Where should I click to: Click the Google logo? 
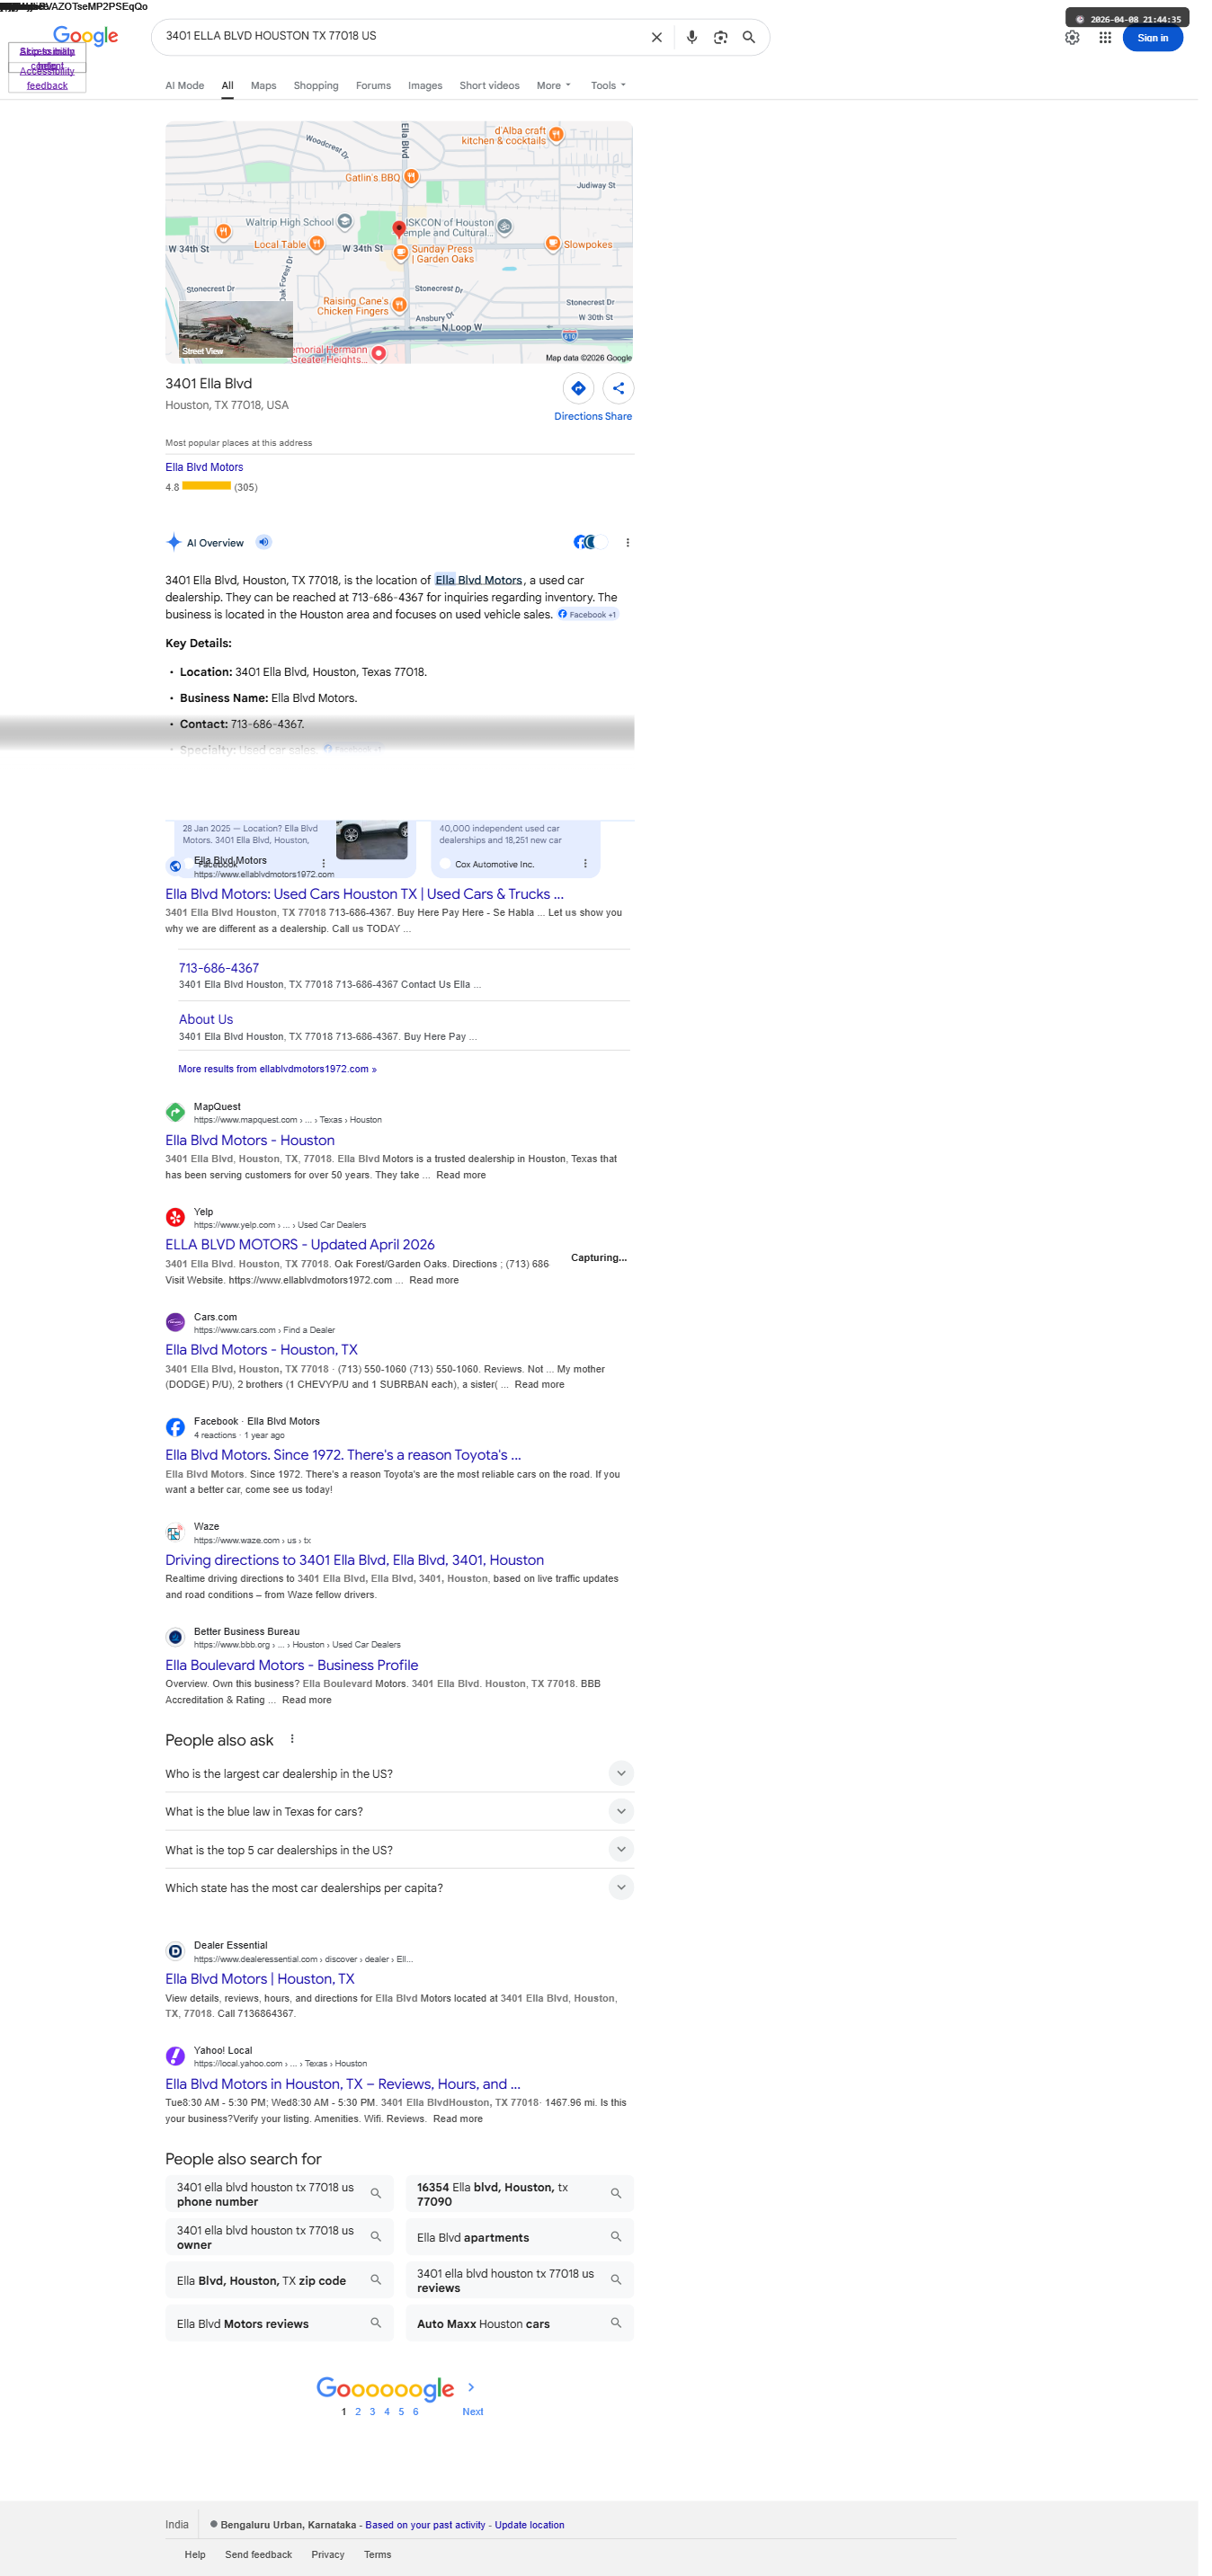pyautogui.click(x=85, y=36)
